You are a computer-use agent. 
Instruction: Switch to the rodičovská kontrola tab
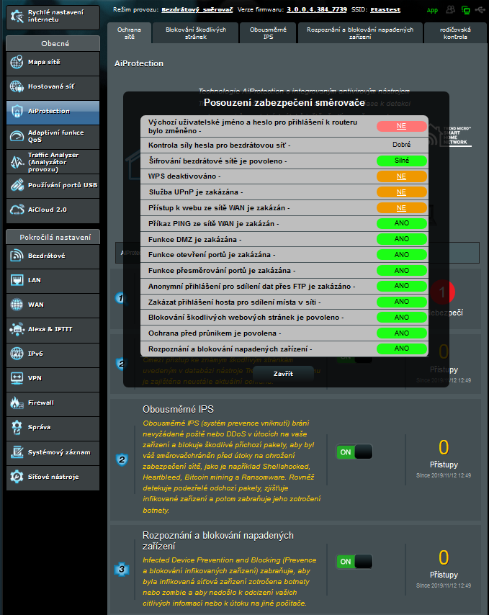[456, 32]
